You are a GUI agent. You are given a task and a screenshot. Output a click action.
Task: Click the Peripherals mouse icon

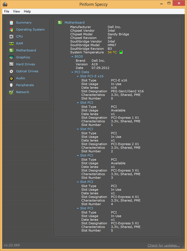[x=11, y=85]
